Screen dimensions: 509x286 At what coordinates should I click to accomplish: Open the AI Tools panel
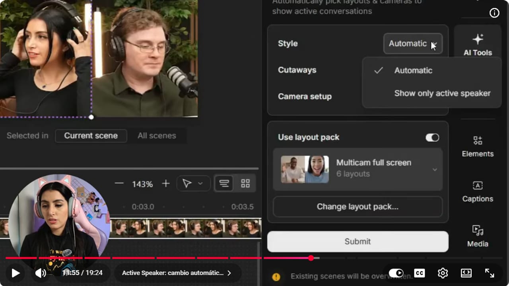478,44
